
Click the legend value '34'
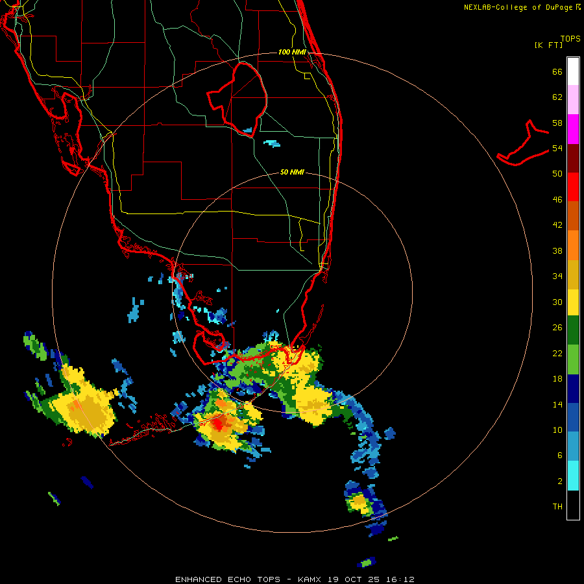pos(557,276)
